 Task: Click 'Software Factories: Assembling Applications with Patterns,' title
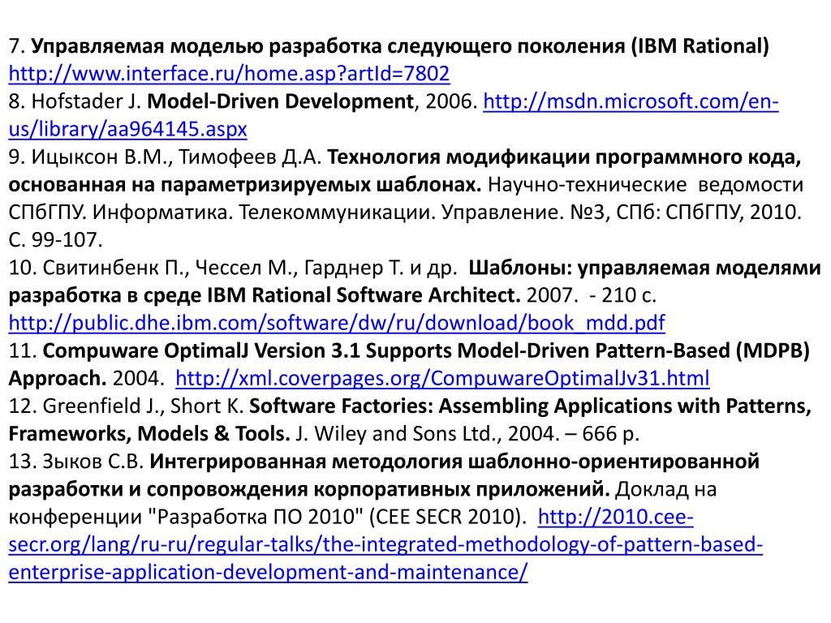pos(531,406)
